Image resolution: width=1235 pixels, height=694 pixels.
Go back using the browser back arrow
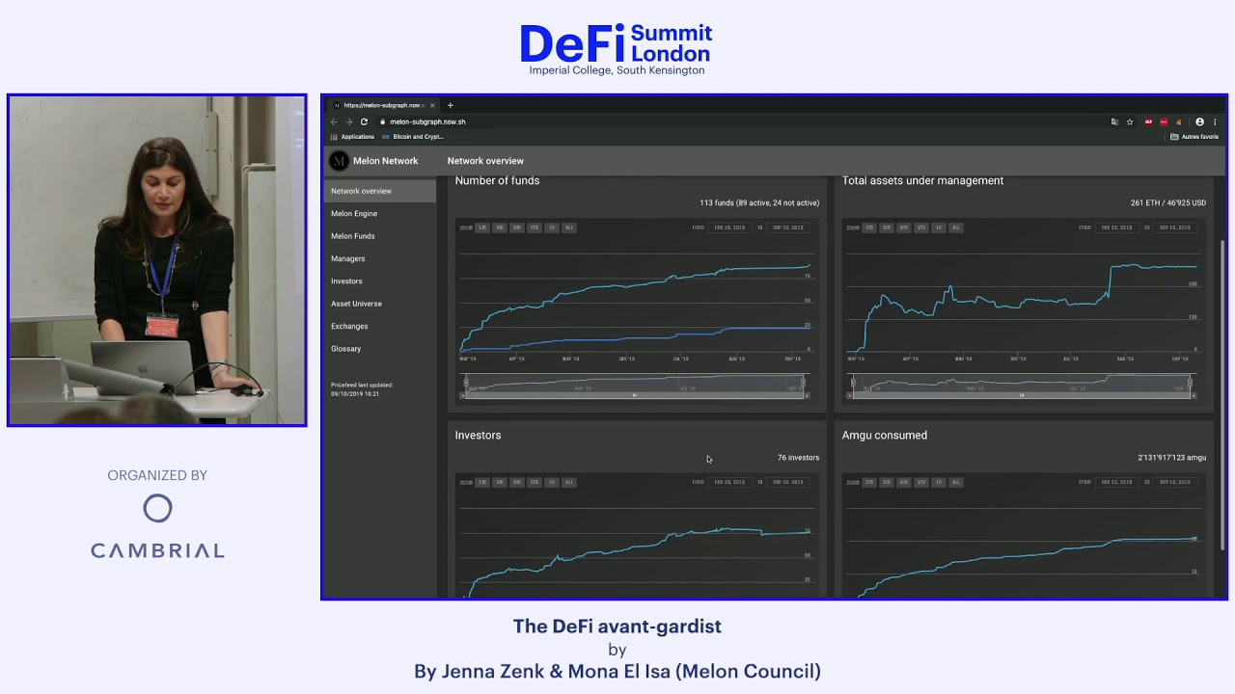pos(334,122)
